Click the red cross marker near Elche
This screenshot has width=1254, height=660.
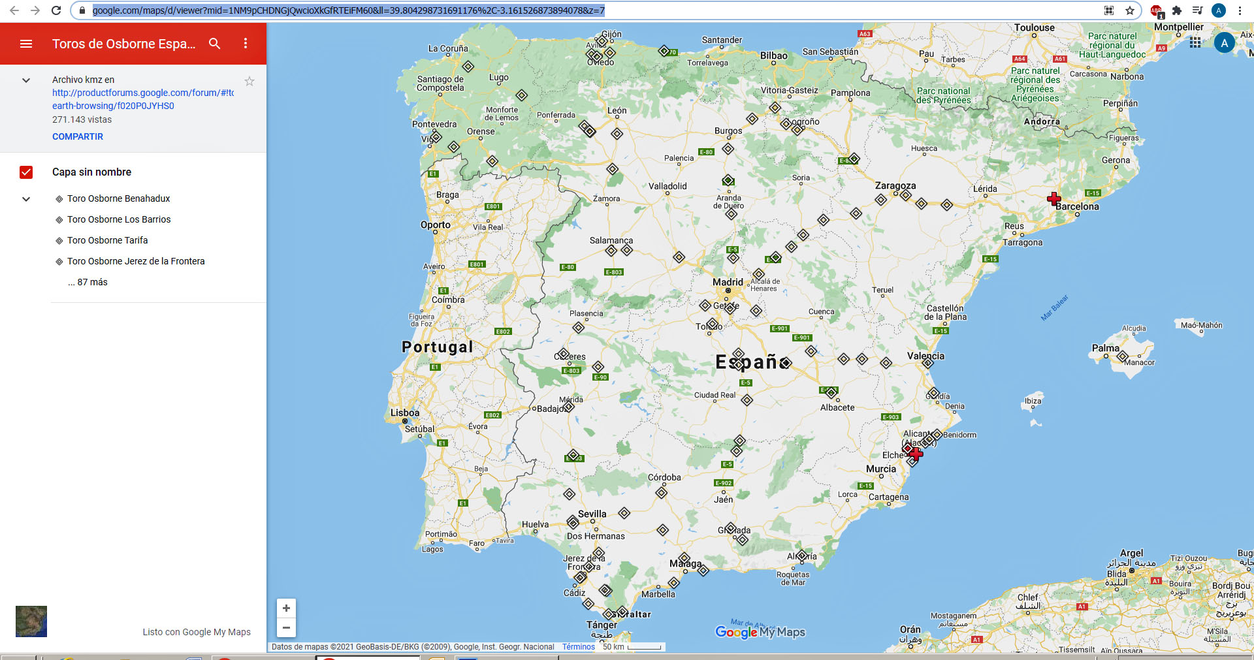tap(916, 454)
